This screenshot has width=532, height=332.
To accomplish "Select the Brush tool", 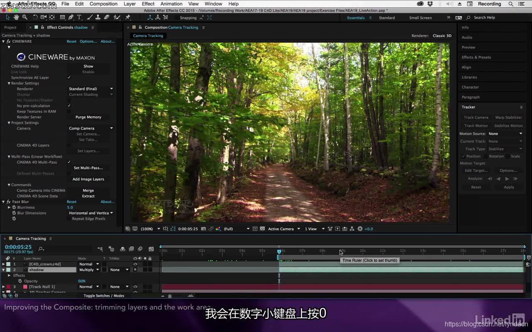I will click(x=89, y=17).
